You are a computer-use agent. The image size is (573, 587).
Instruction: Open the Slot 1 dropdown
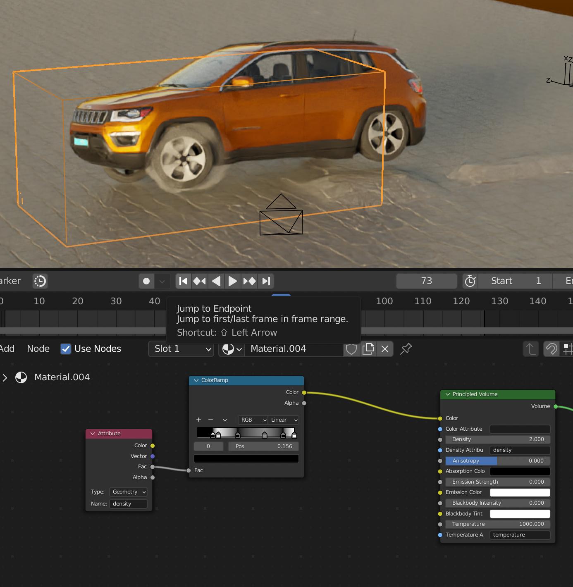coord(181,349)
